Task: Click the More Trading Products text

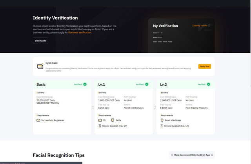Action: pos(196,108)
